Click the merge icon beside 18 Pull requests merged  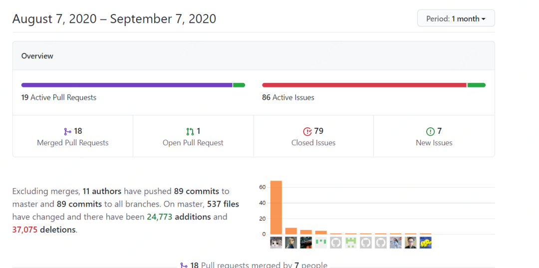[184, 265]
